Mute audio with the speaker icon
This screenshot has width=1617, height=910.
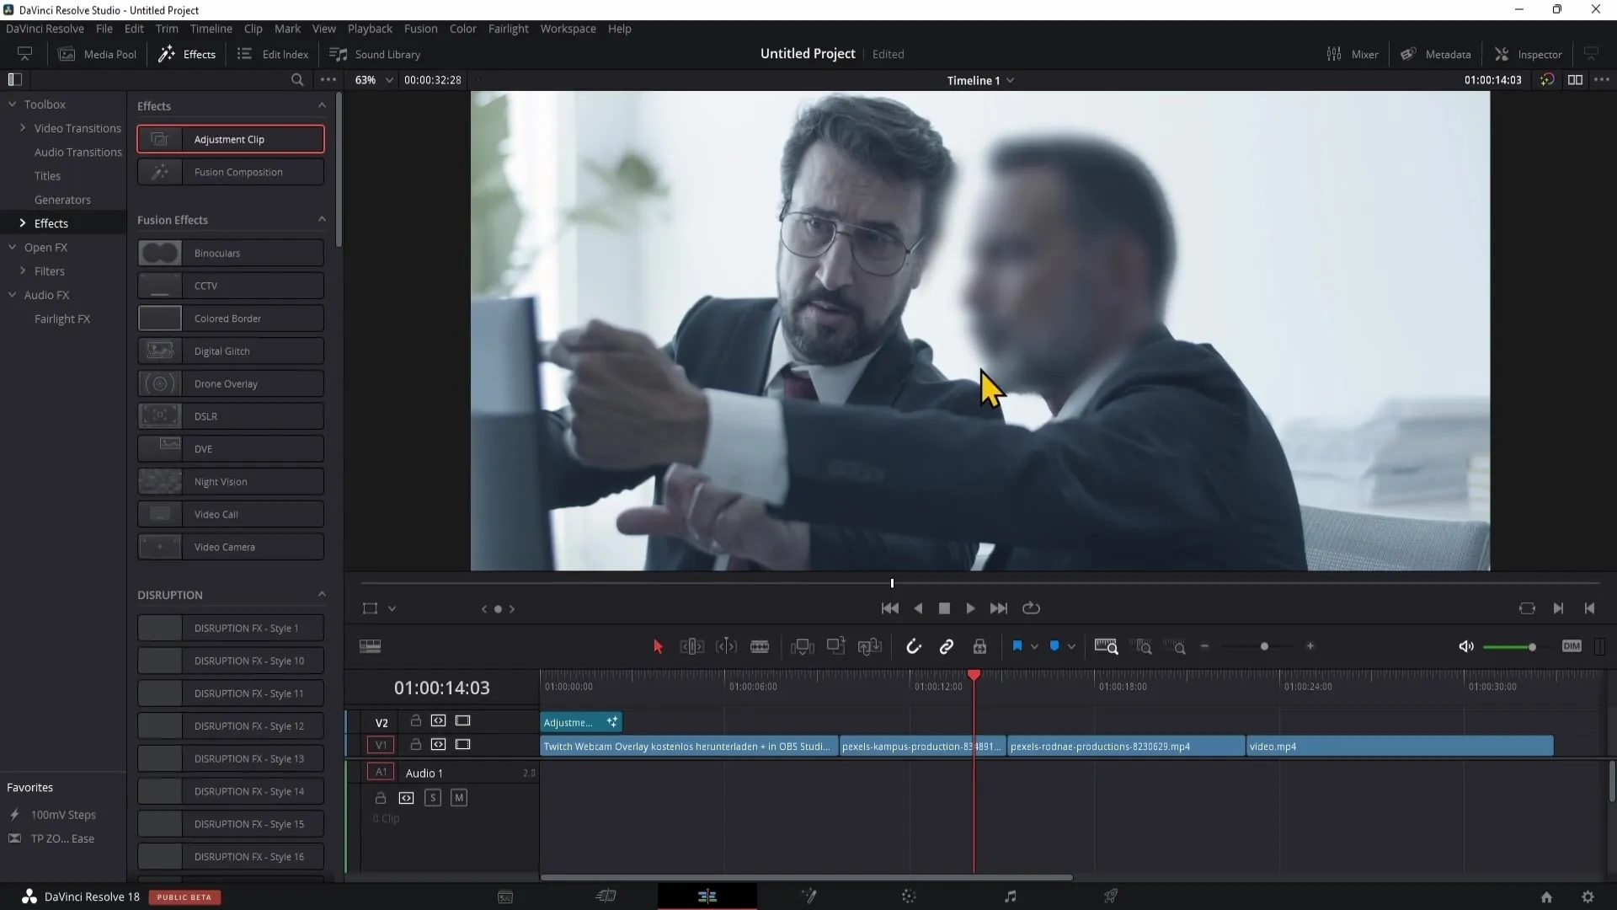[1466, 646]
